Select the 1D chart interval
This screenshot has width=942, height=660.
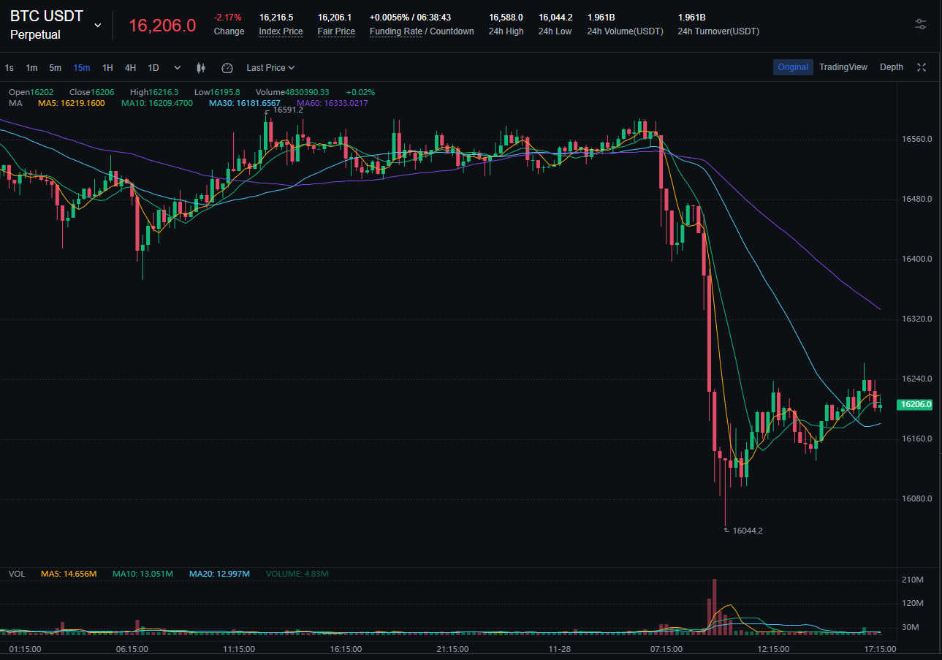[153, 68]
